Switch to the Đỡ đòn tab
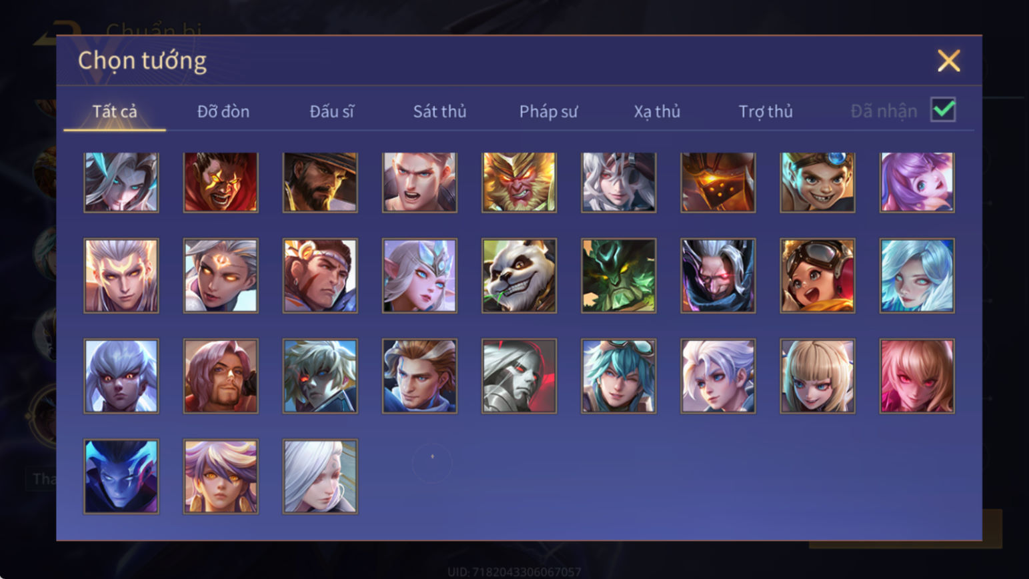The width and height of the screenshot is (1029, 579). pyautogui.click(x=223, y=111)
